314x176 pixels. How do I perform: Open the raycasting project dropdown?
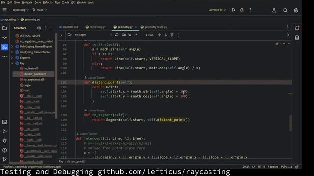(21, 10)
